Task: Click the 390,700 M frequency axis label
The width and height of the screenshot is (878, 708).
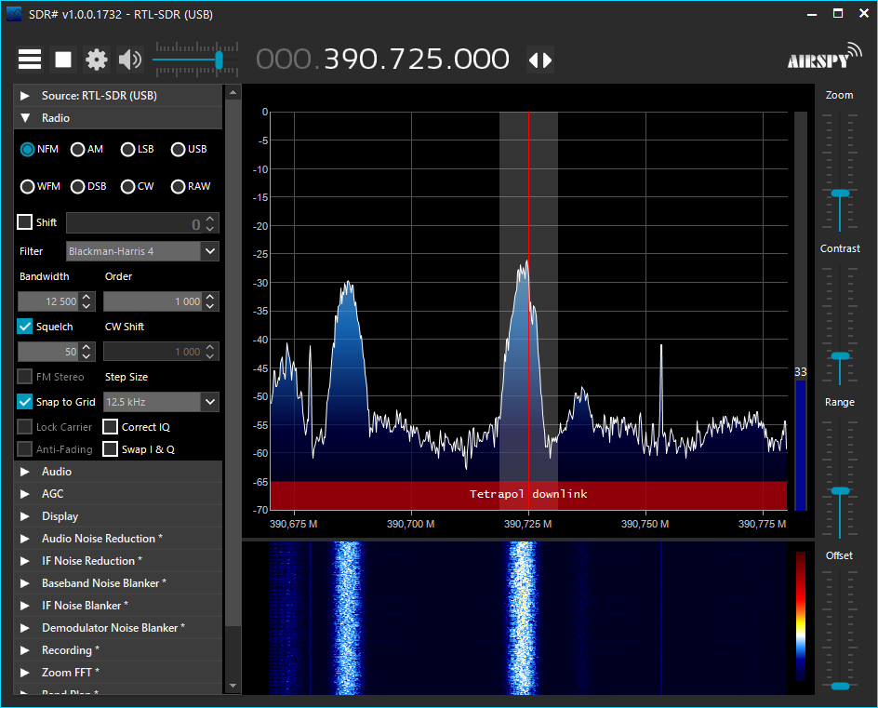Action: point(410,525)
